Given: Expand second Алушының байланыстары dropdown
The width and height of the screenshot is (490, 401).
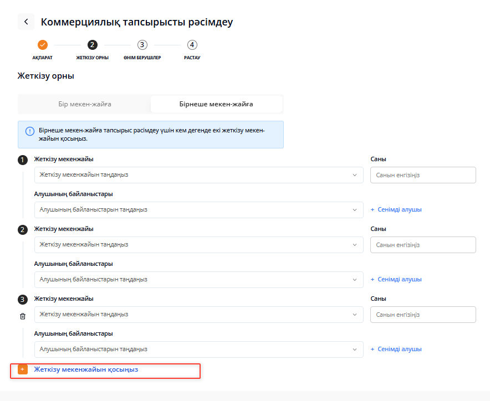Looking at the screenshot, I should tap(198, 280).
